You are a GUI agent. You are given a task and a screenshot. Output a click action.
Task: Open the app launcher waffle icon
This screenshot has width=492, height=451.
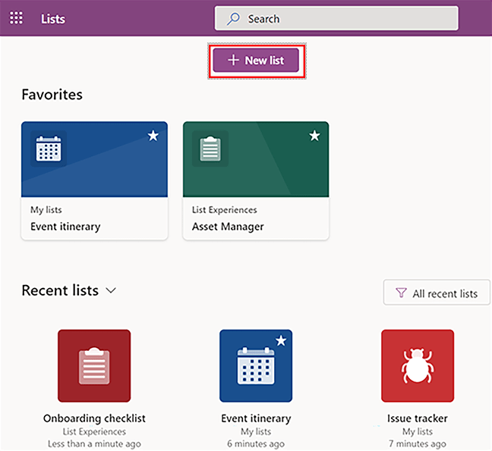[x=16, y=18]
